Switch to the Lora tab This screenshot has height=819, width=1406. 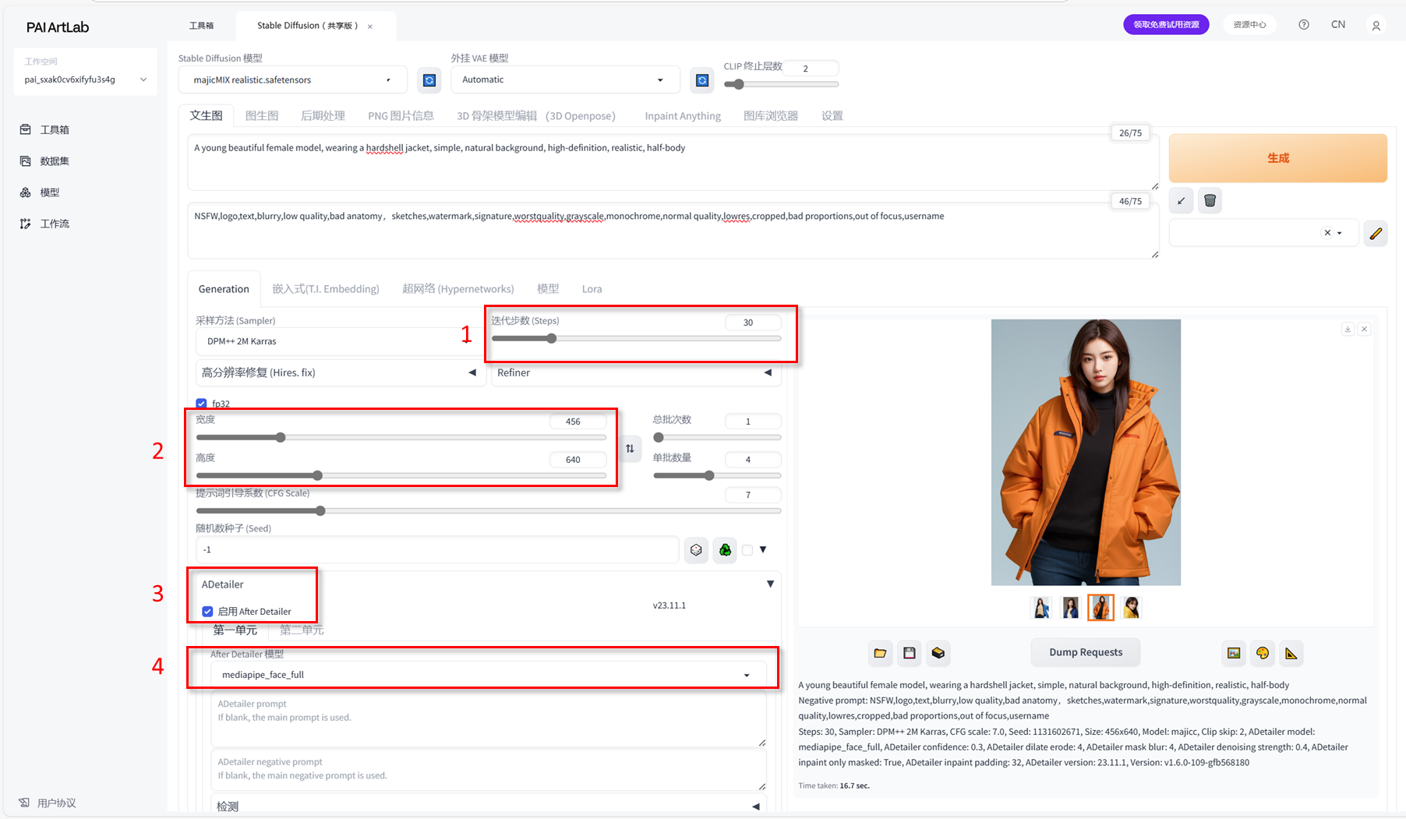point(592,289)
